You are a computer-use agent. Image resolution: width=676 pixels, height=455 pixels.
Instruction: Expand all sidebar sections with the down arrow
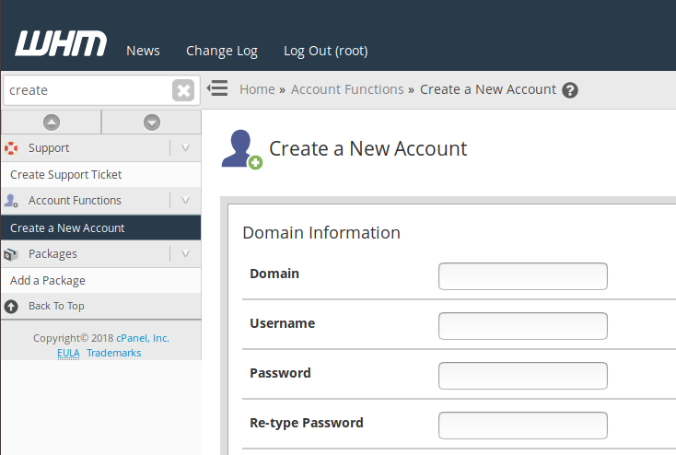click(152, 122)
